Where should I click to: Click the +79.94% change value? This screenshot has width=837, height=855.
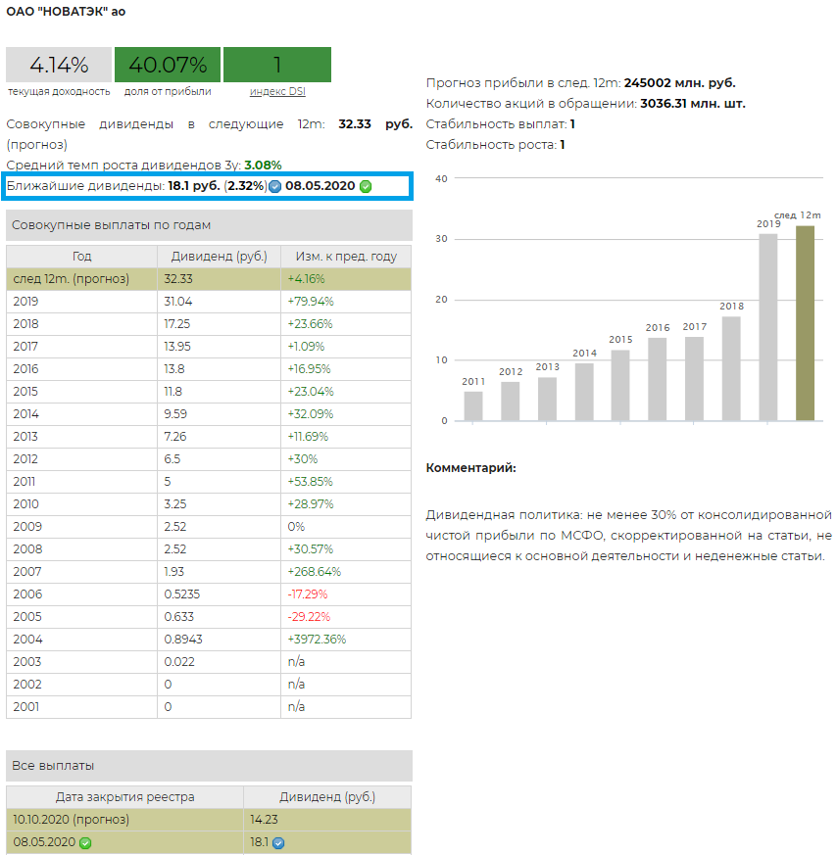coord(311,301)
